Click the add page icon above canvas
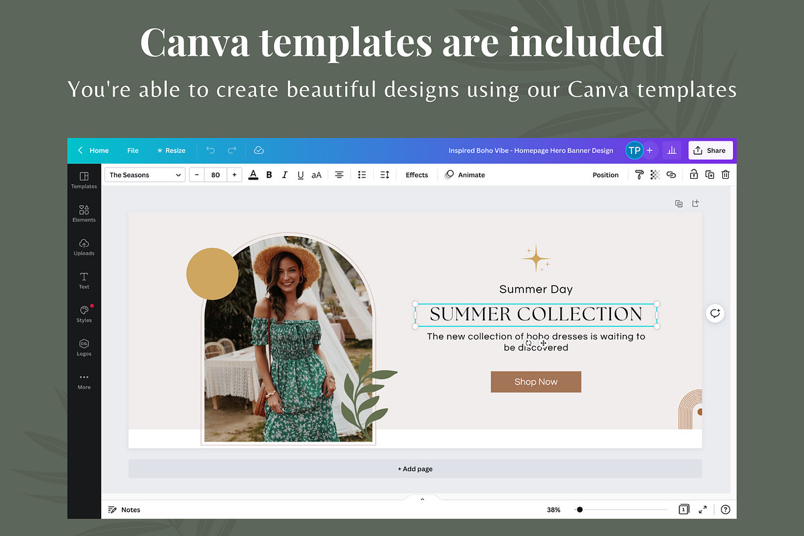 pos(695,203)
